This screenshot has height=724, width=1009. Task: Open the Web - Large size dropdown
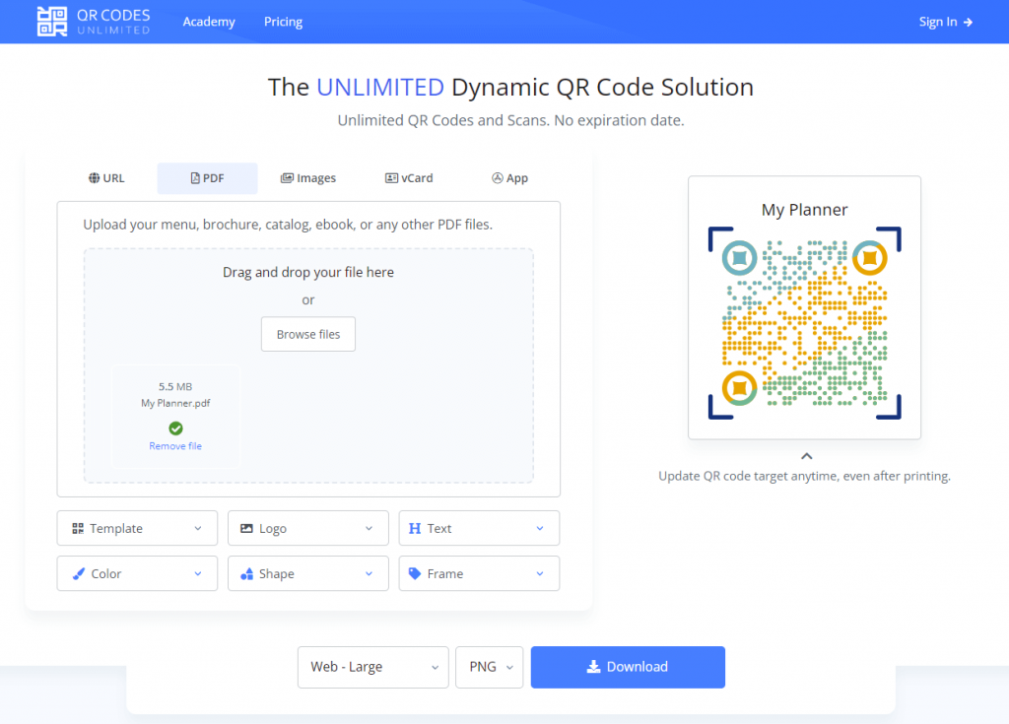(372, 667)
